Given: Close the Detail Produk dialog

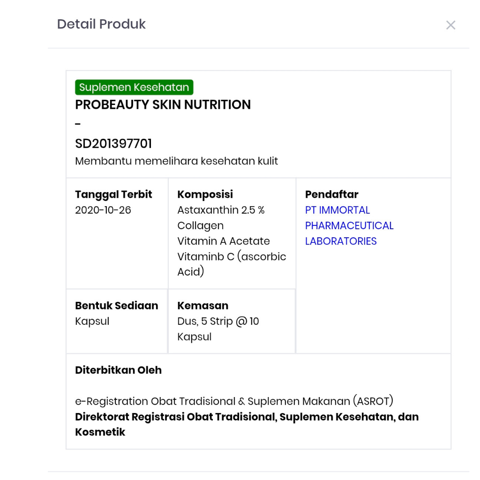Looking at the screenshot, I should pos(450,25).
